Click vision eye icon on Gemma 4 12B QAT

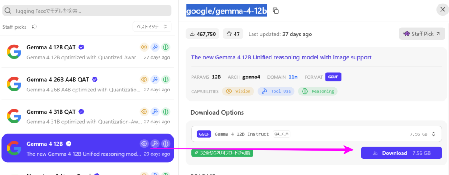(x=144, y=47)
